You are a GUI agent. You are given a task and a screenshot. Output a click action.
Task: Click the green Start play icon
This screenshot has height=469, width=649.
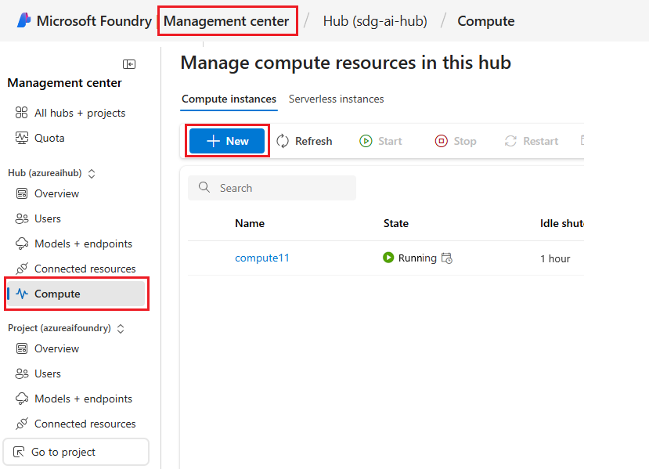point(366,141)
